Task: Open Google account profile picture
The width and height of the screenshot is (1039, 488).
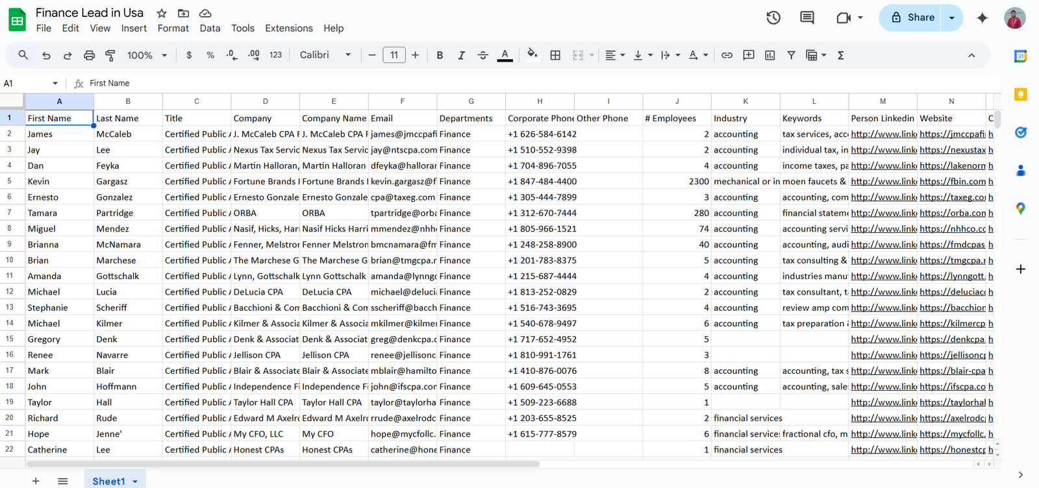Action: pyautogui.click(x=1015, y=18)
